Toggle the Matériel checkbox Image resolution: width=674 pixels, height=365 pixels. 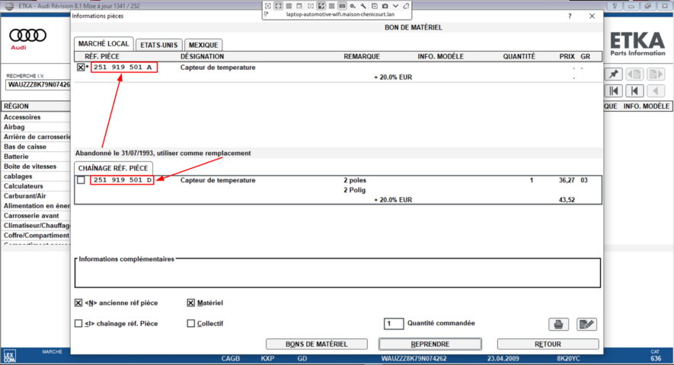coord(191,303)
